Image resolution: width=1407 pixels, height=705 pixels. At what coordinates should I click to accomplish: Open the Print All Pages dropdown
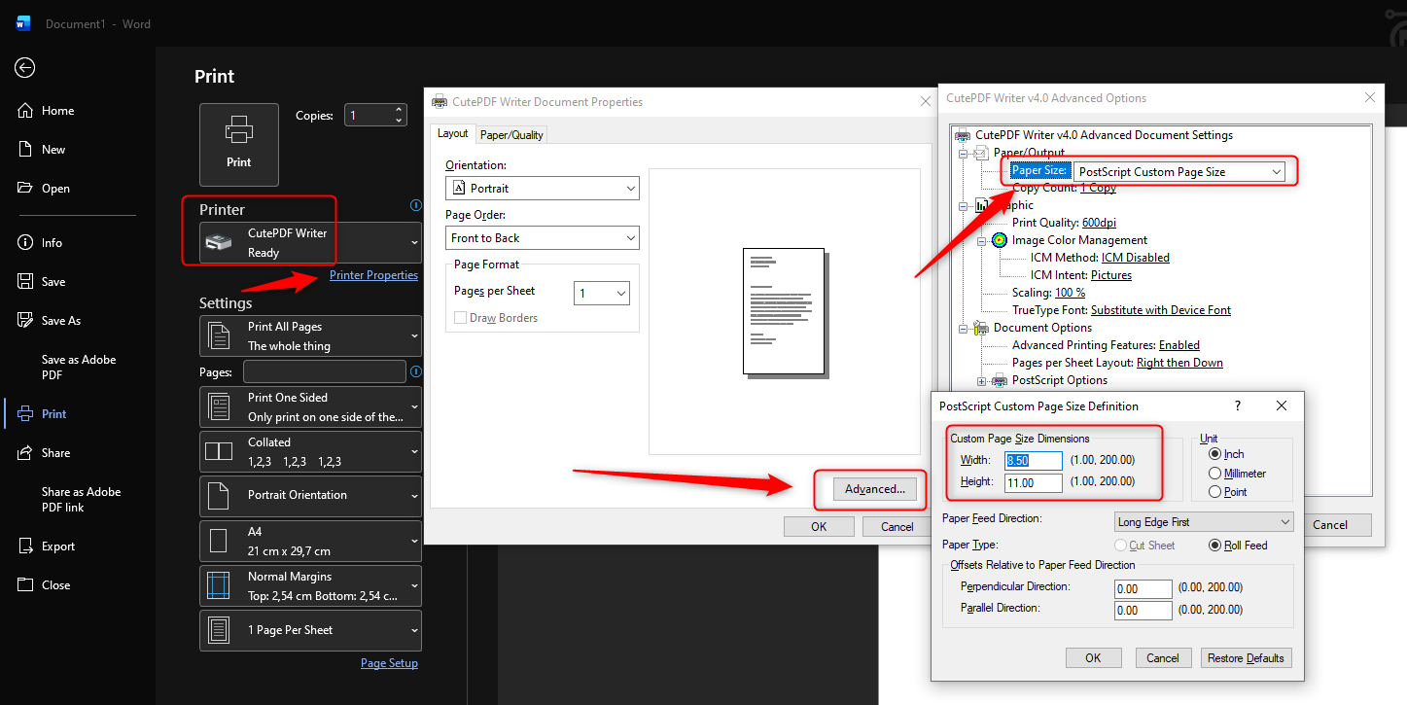[311, 335]
